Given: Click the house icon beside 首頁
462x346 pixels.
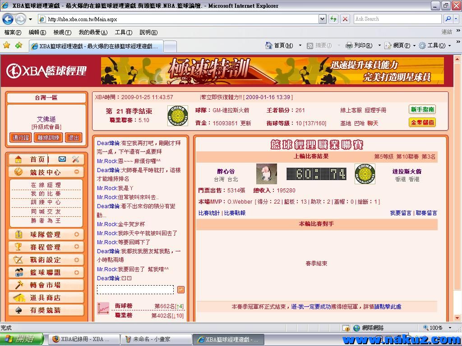Looking at the screenshot, I should tap(18, 159).
